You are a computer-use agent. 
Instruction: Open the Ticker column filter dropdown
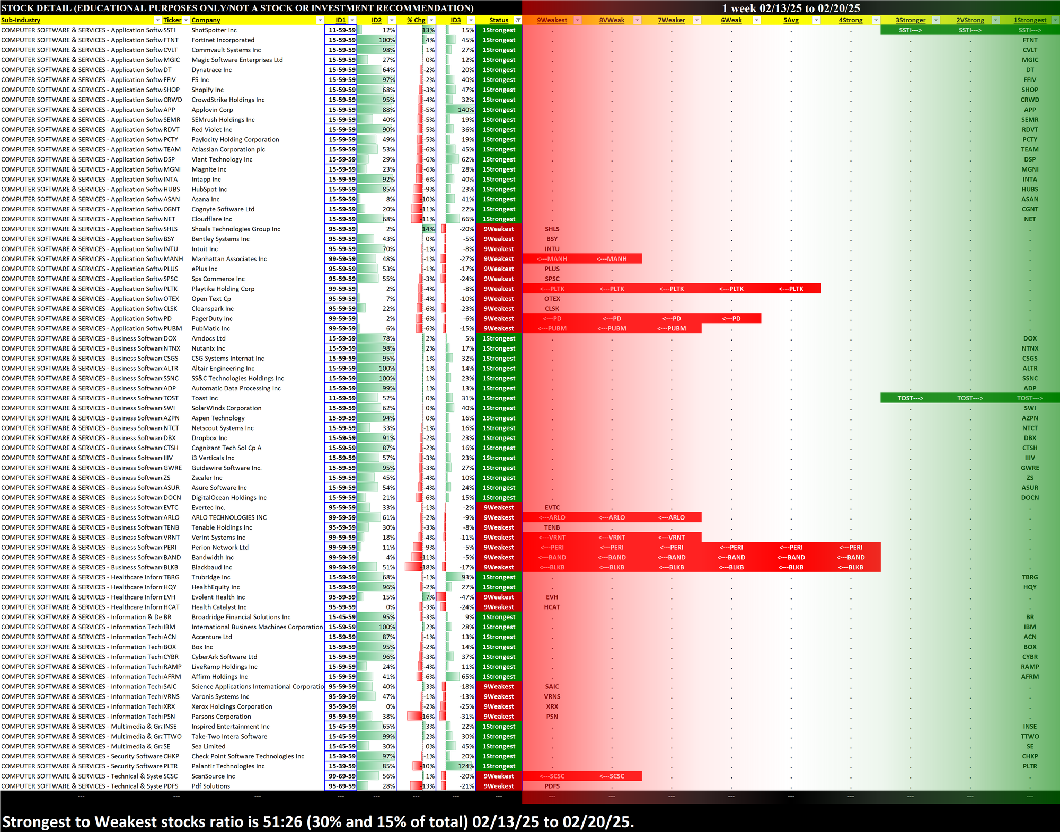tap(186, 20)
